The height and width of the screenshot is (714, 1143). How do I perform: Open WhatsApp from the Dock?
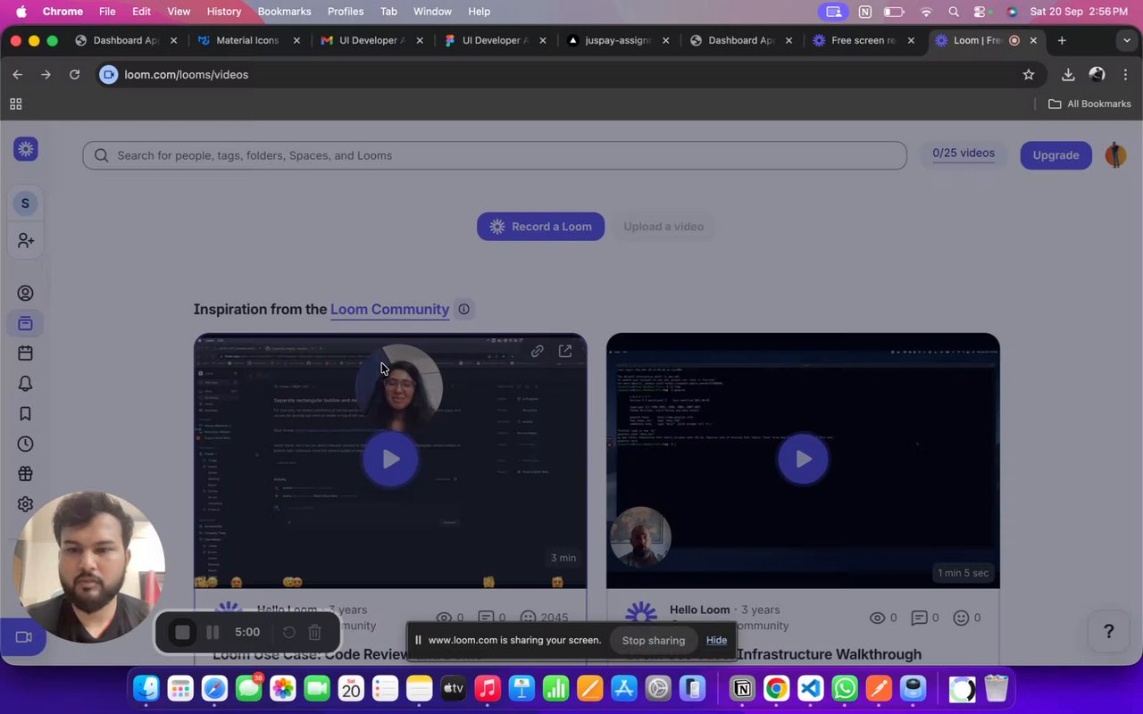(x=844, y=689)
